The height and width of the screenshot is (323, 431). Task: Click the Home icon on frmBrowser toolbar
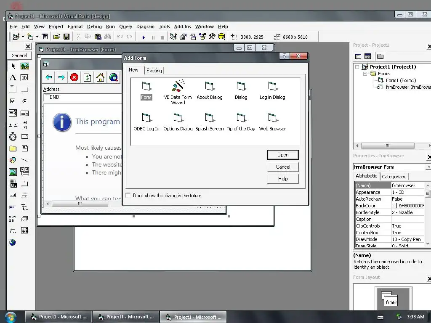coord(100,77)
